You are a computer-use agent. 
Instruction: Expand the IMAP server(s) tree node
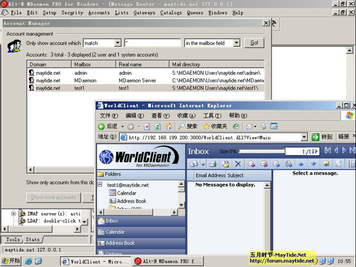12,213
